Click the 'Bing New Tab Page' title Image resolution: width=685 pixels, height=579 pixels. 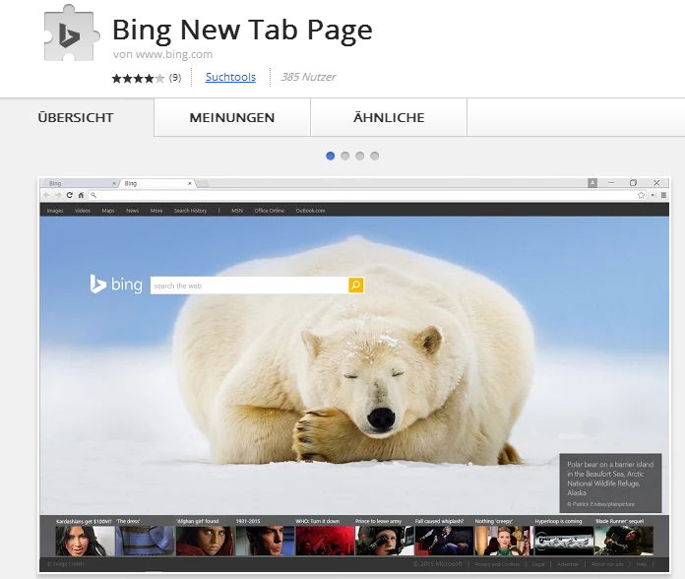click(242, 30)
